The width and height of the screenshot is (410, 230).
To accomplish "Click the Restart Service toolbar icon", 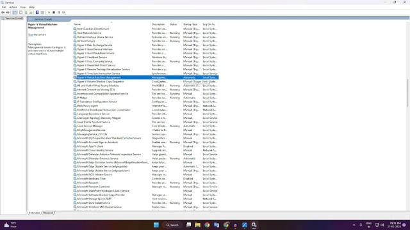I will 63,13.
